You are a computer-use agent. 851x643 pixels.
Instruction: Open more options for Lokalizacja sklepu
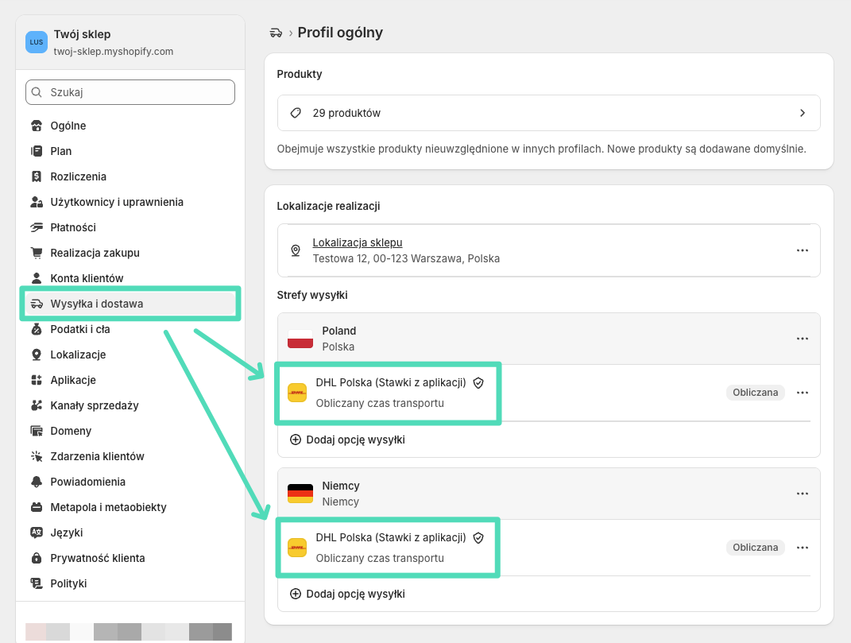click(802, 250)
